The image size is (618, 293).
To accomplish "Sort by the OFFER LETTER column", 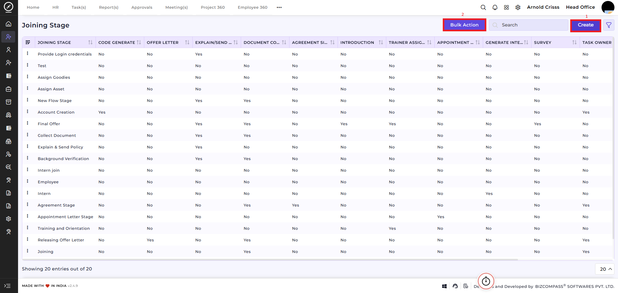I will coord(187,42).
